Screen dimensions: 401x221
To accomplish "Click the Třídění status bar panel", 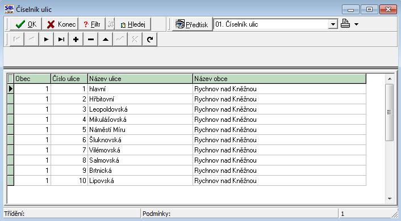I will click(72, 214).
